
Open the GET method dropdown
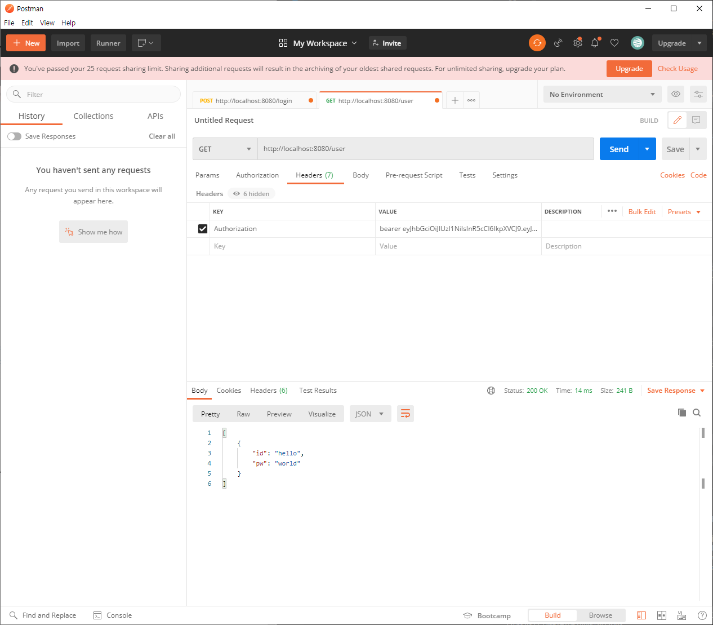(x=225, y=149)
